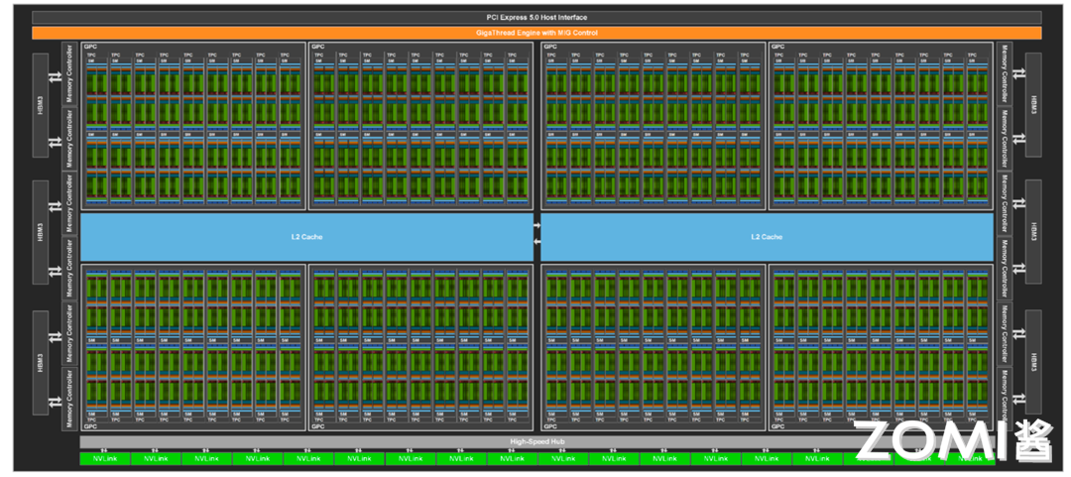Click the GPC label of the top-left GPC

click(x=90, y=47)
